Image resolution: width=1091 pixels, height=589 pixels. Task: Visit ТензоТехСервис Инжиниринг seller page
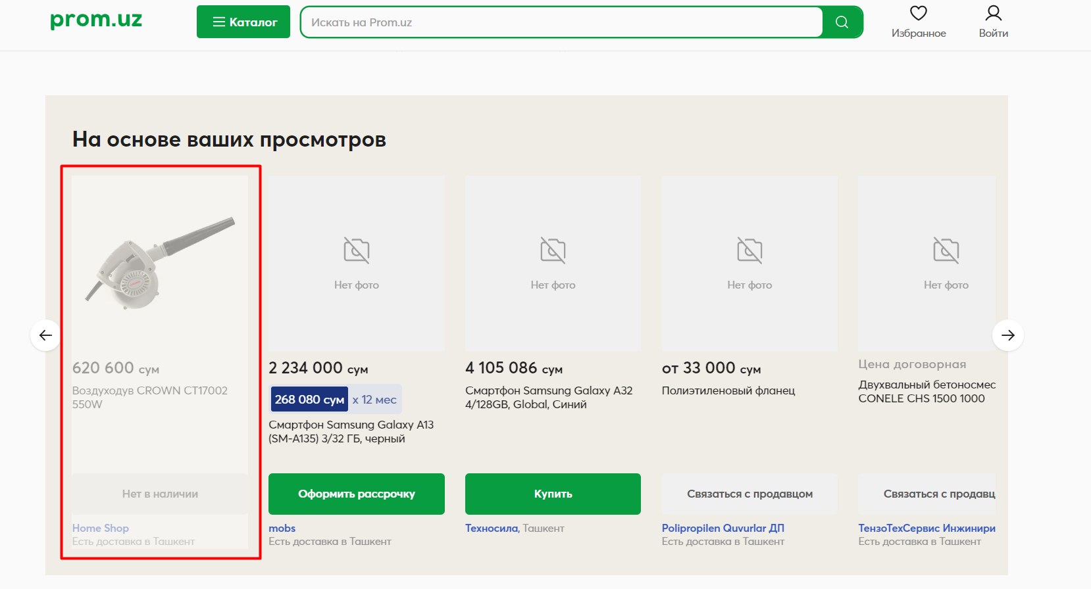(926, 528)
